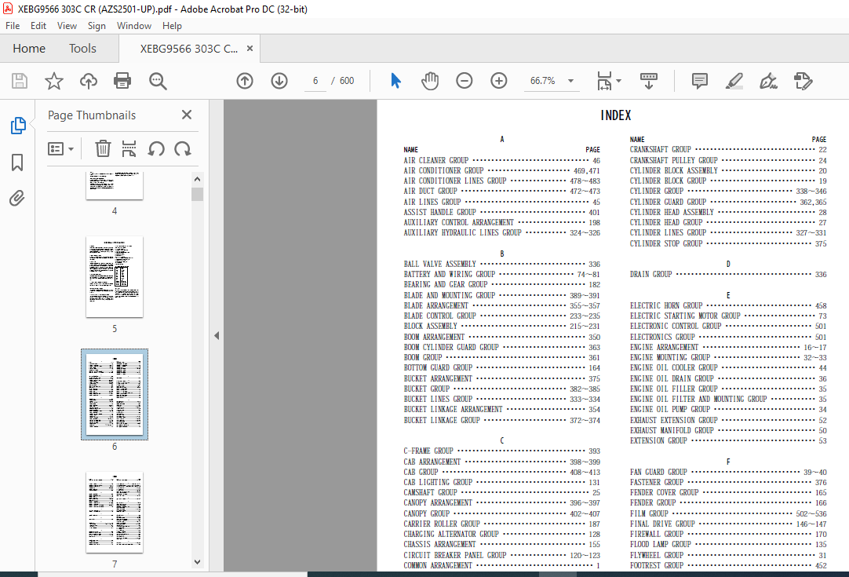849x577 pixels.
Task: Switch to the Home tab
Action: point(29,48)
